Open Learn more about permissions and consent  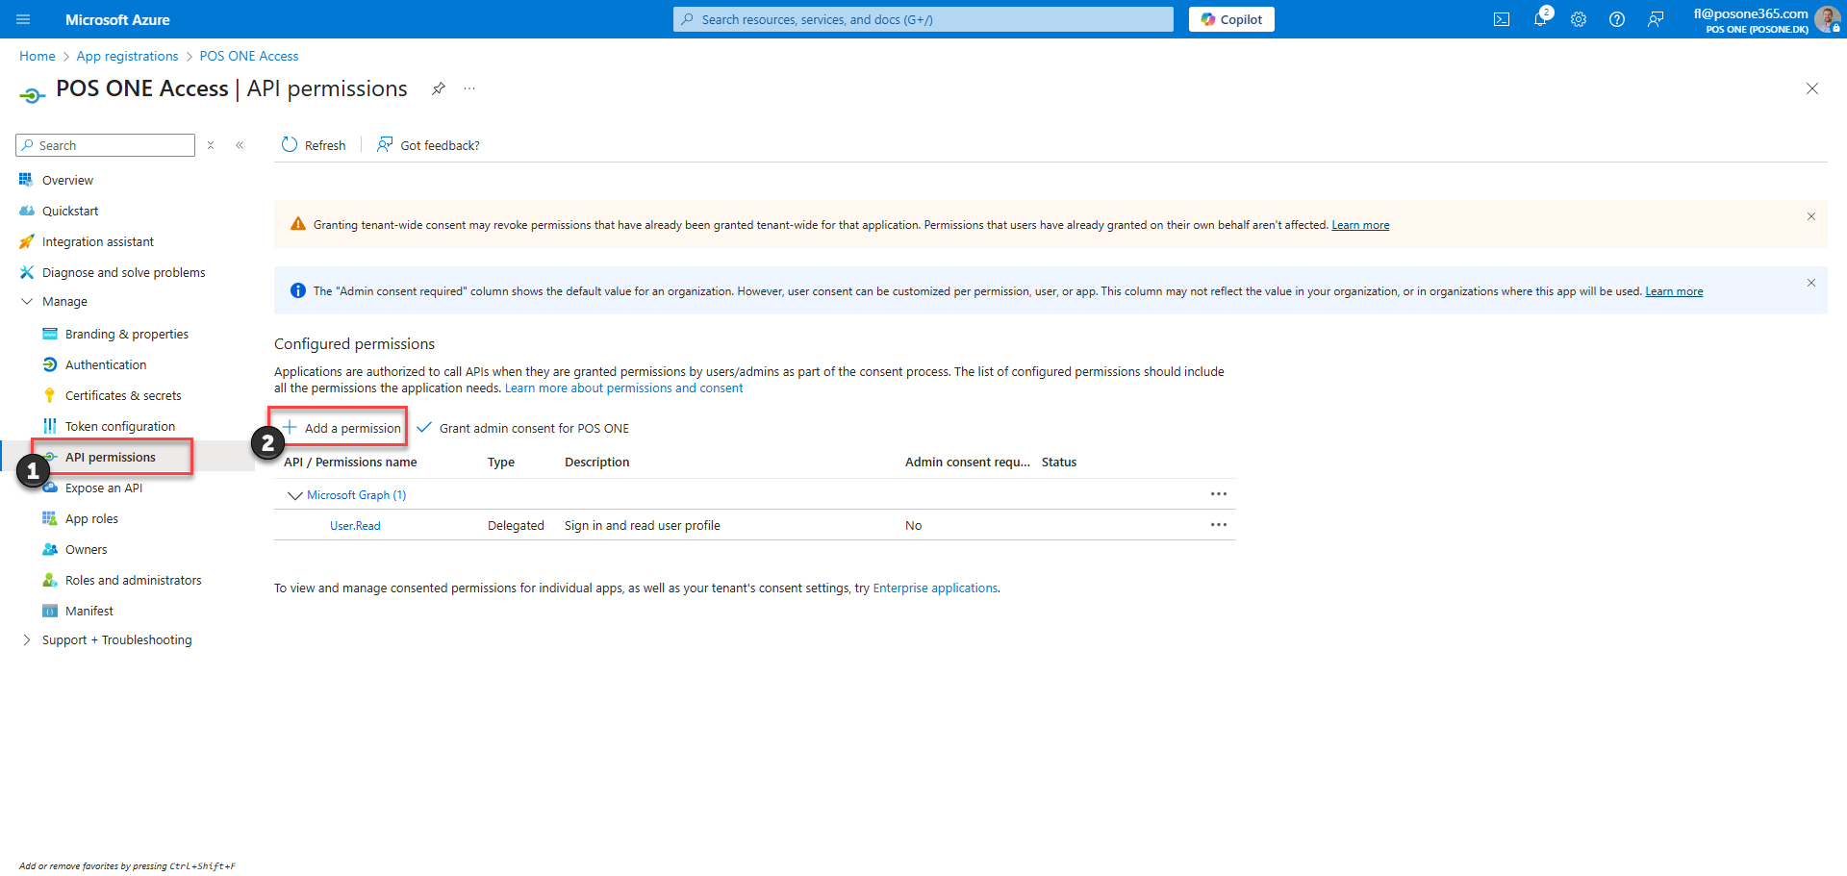click(623, 388)
